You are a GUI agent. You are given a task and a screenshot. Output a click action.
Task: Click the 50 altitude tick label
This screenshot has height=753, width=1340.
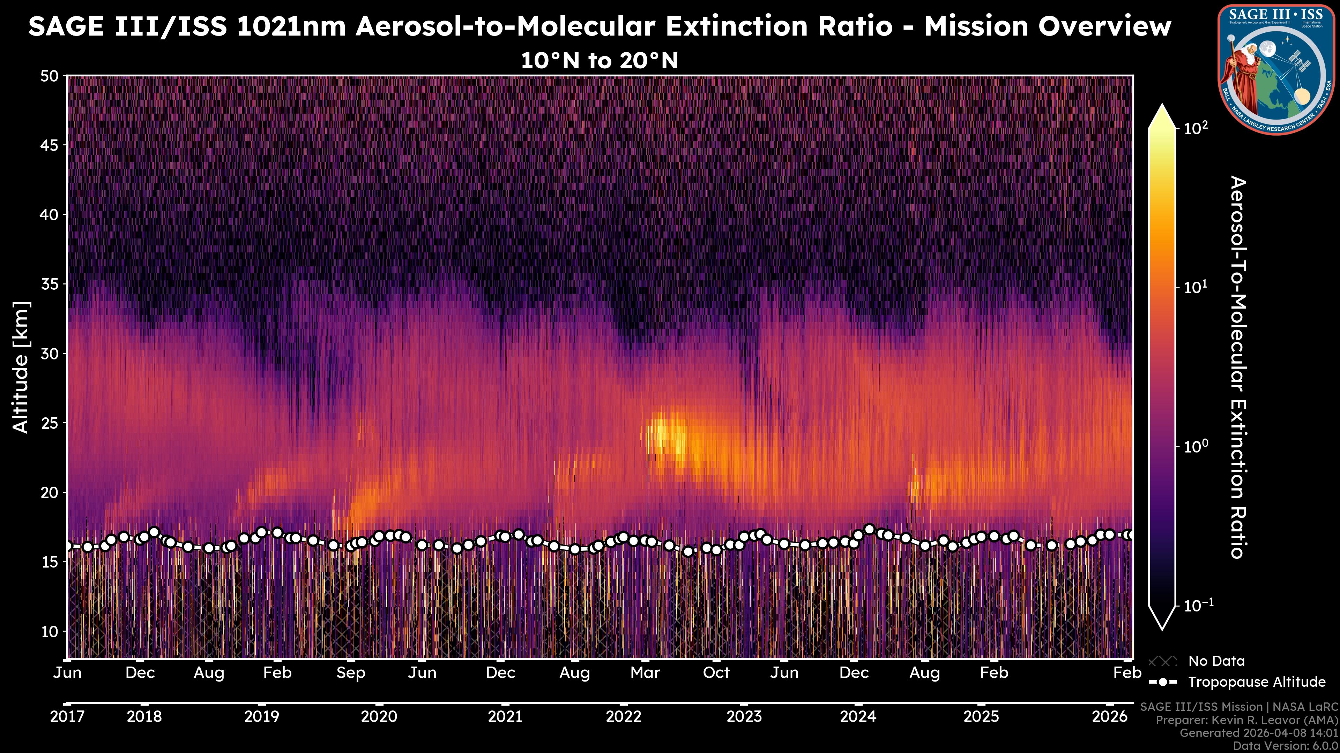50,76
